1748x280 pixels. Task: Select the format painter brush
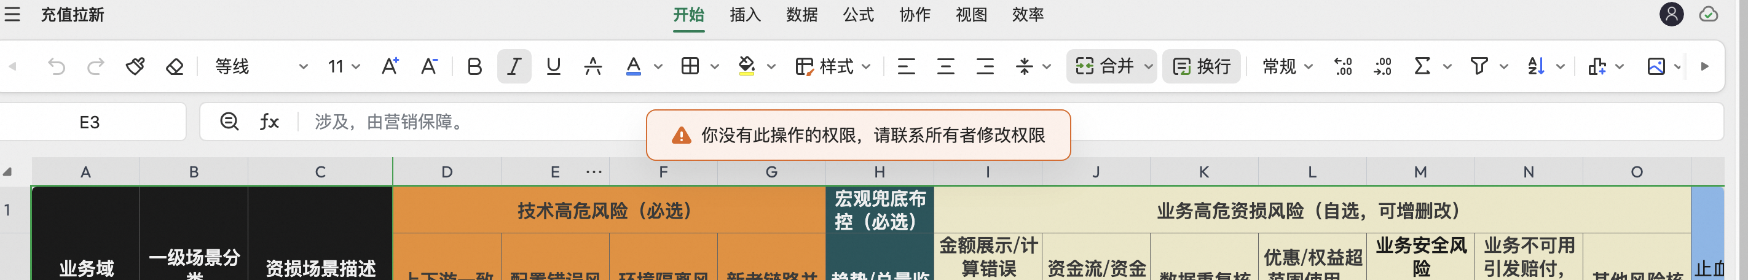coord(135,66)
